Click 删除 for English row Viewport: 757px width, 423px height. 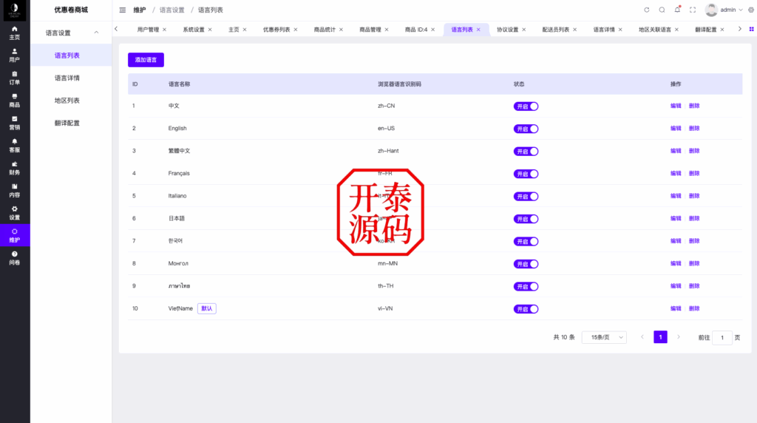[x=693, y=129]
